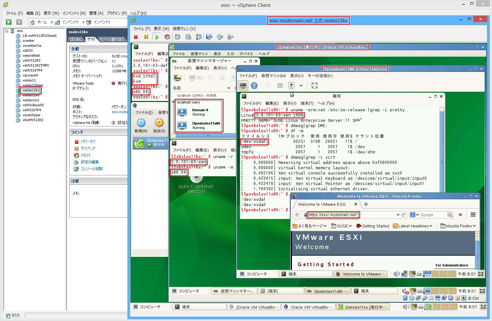Click New (新規) icon in VirtualBox manager
Viewport: 492px width, 321px height.
pos(141,123)
